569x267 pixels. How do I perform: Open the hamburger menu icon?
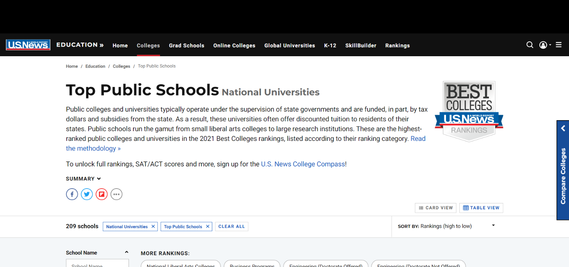559,45
